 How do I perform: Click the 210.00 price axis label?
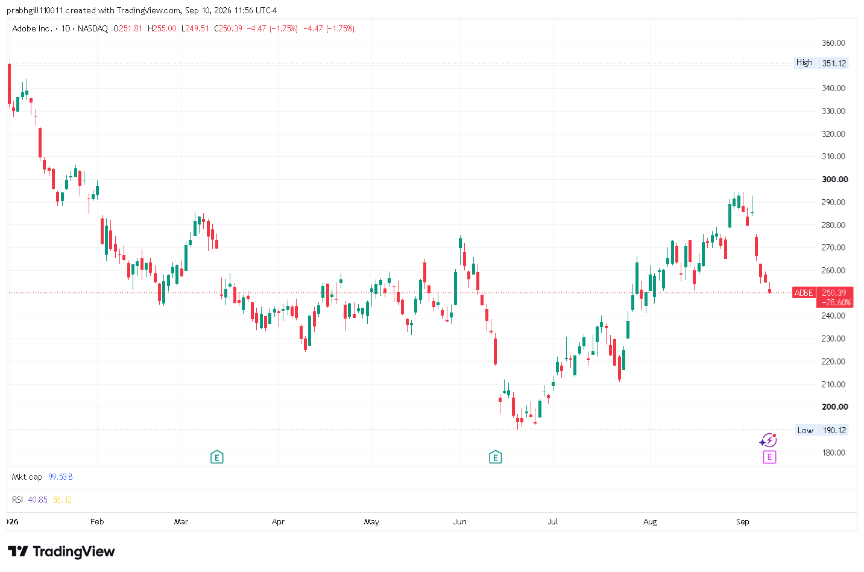(834, 384)
